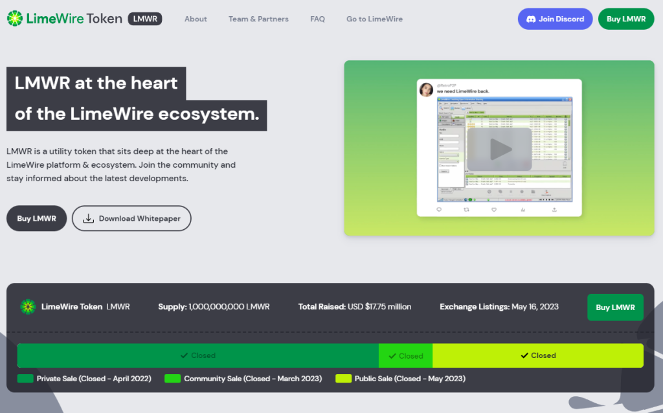Select the dark green Private Sale progress segment
This screenshot has height=413, width=663.
coord(198,355)
